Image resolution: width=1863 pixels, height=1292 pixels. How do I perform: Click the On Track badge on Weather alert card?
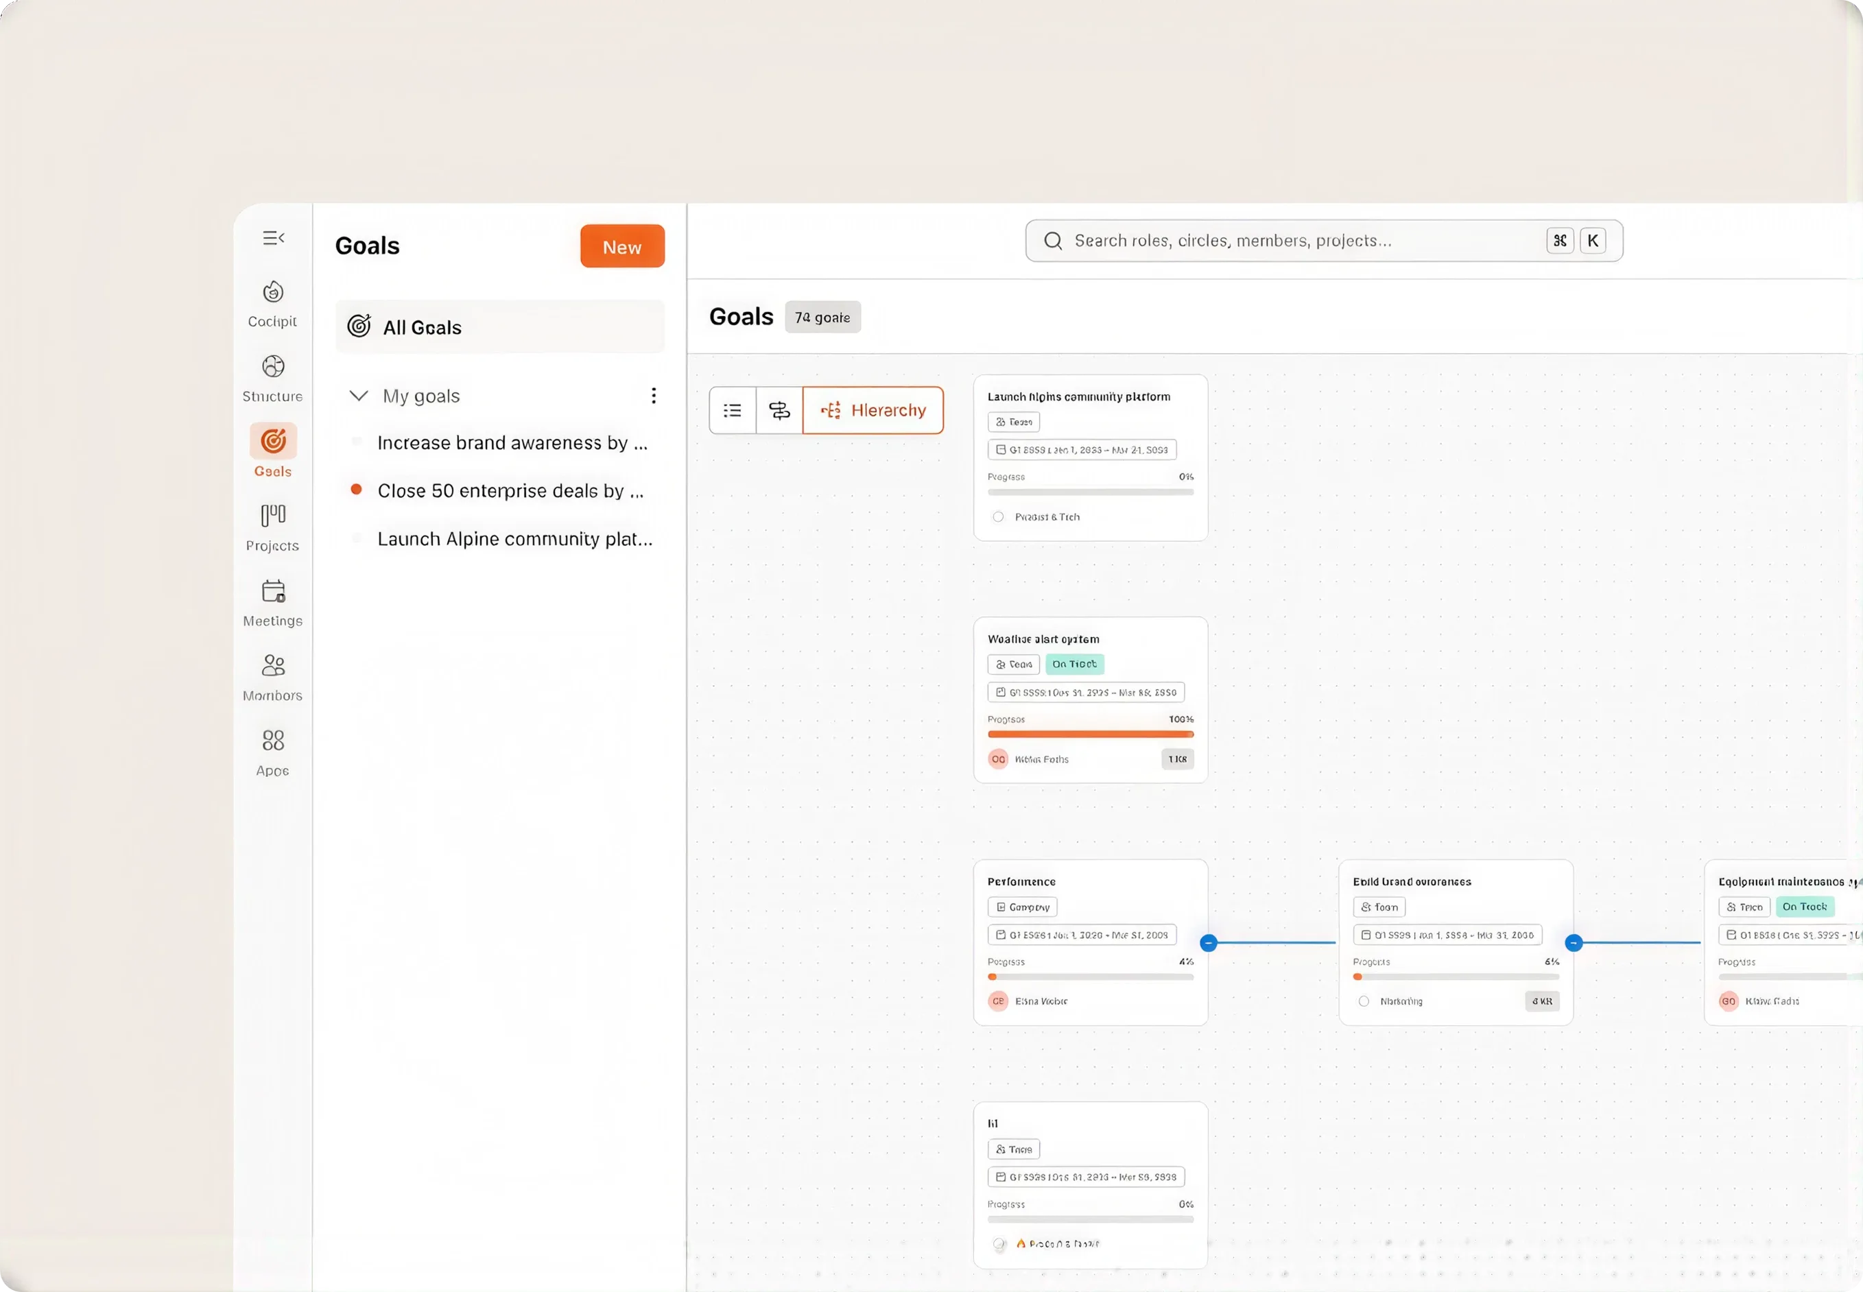(1074, 665)
